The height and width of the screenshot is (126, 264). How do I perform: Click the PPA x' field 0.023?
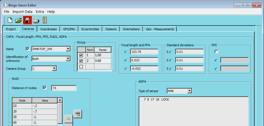pyautogui.click(x=144, y=60)
